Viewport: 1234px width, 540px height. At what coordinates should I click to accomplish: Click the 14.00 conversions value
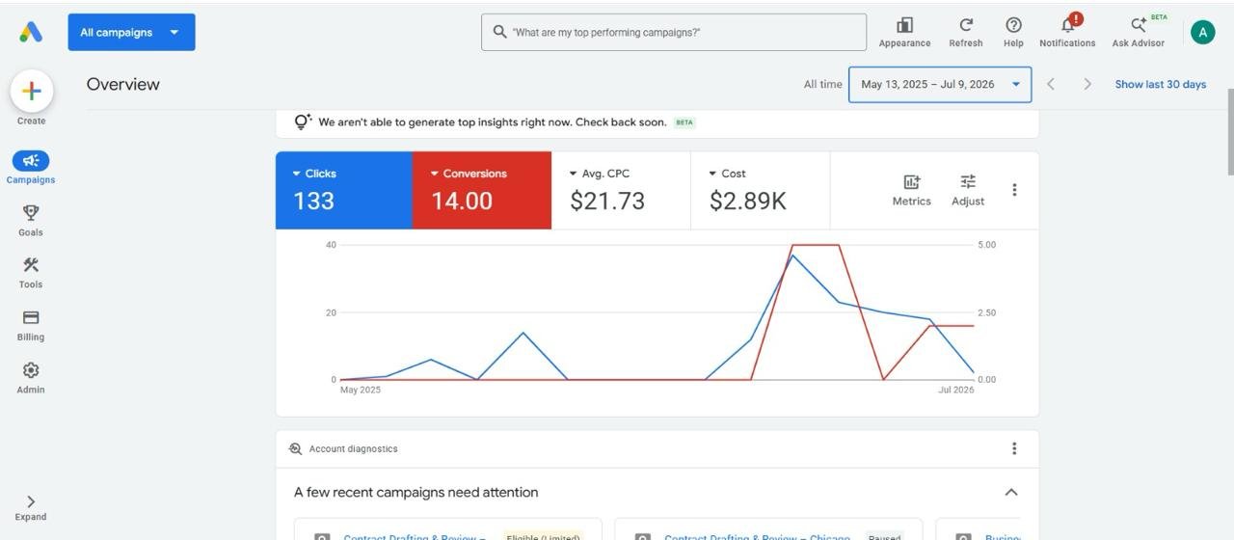(x=462, y=201)
